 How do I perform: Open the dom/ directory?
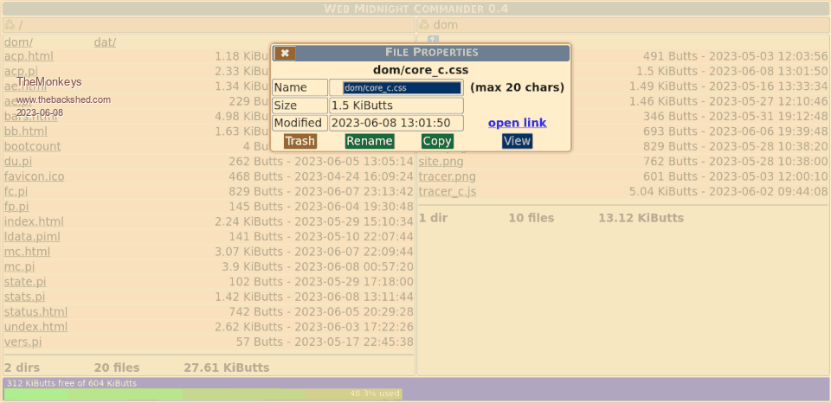coord(18,42)
